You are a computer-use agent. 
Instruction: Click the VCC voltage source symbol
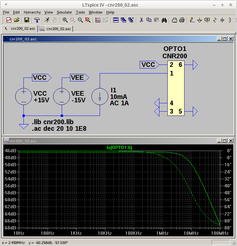[24, 96]
